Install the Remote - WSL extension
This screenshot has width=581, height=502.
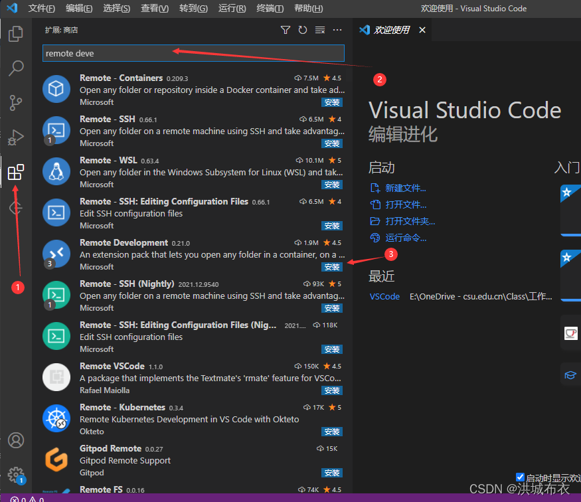click(331, 185)
